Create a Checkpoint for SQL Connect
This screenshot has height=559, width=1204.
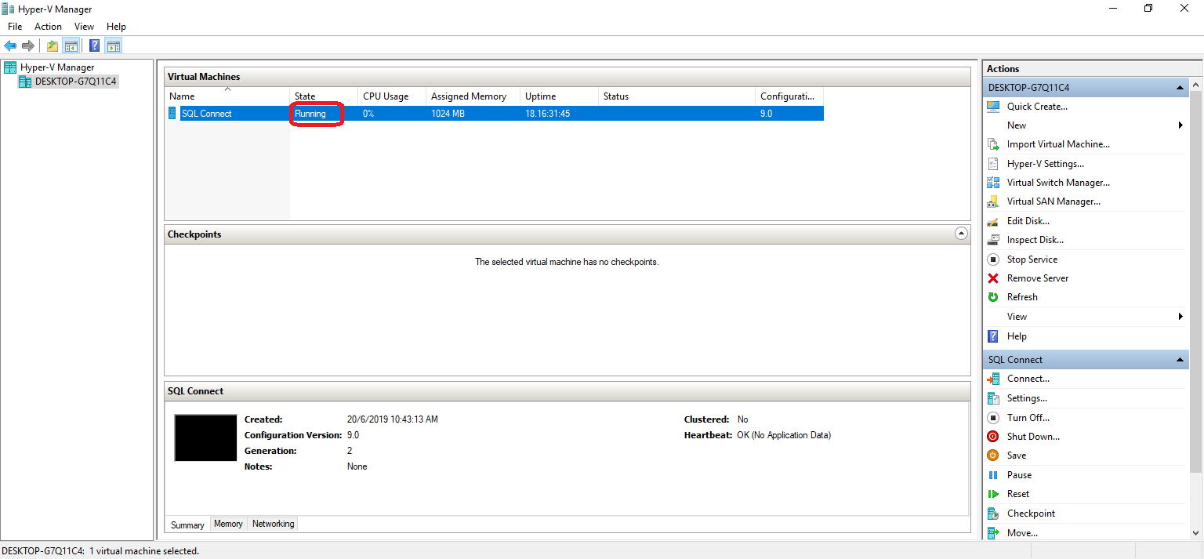pos(1028,513)
